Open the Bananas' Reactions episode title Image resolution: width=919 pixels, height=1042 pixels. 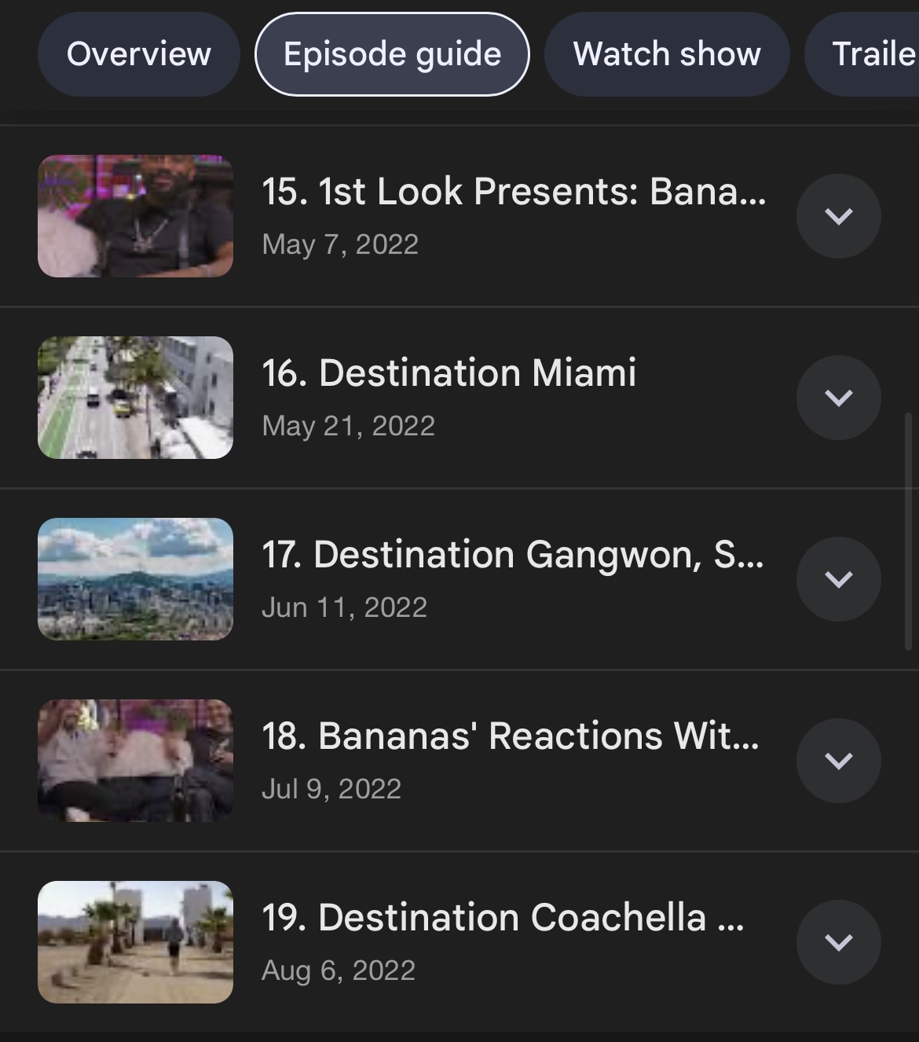coord(510,736)
